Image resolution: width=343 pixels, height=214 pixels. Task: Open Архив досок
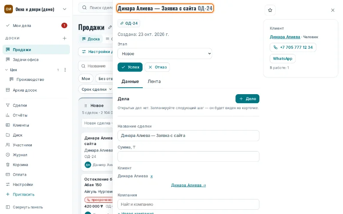point(36,90)
